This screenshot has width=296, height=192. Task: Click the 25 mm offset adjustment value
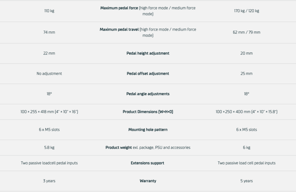click(x=246, y=74)
